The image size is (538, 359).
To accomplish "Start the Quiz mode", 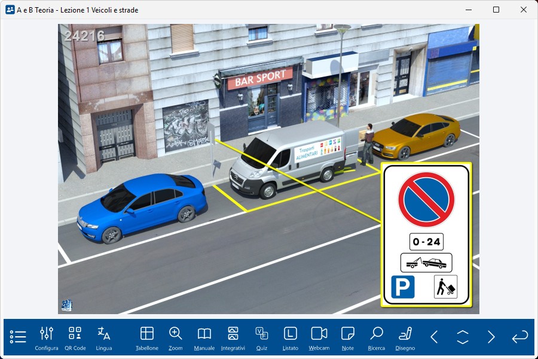I will (262, 337).
